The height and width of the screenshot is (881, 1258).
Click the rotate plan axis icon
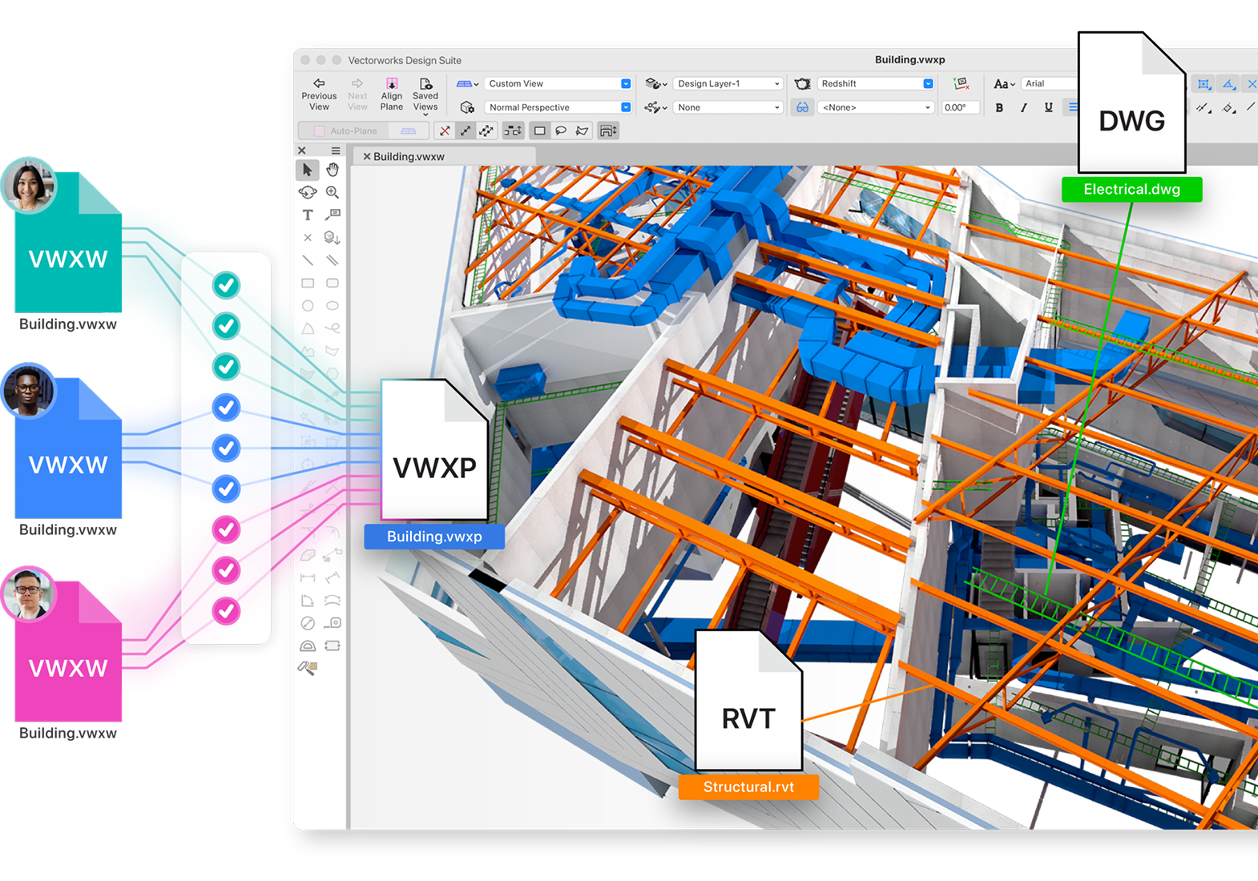(961, 83)
